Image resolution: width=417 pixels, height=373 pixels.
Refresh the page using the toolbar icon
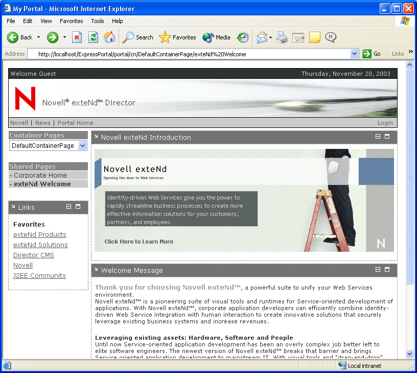point(93,37)
